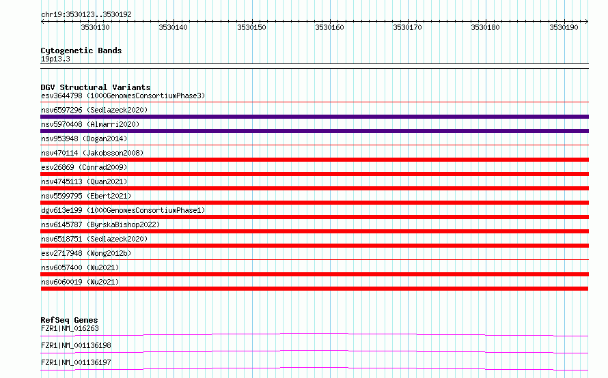Screen dimensions: 608x378
Task: Click ruler tick label 3530140
Action: pyautogui.click(x=173, y=27)
